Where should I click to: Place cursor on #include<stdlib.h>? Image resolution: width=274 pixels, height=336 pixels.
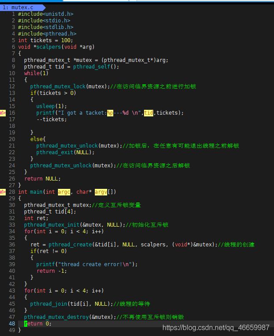click(46, 27)
